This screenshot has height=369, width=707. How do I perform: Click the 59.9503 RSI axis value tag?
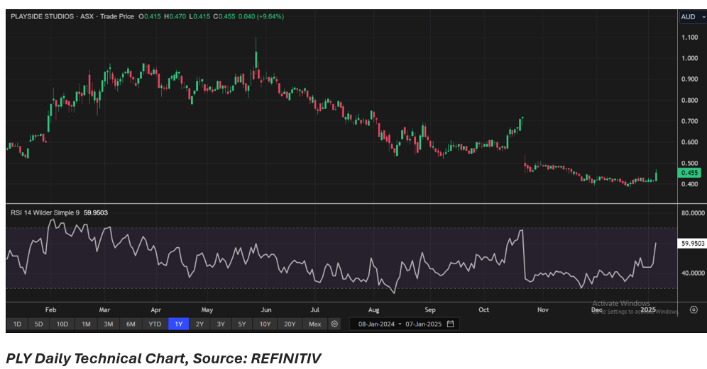pyautogui.click(x=692, y=244)
